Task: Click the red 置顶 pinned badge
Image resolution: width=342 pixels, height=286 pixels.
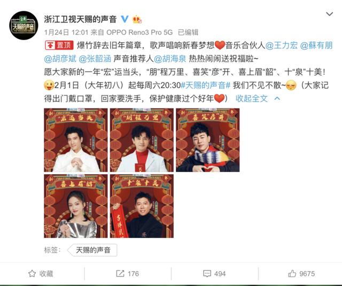Action: (x=59, y=45)
